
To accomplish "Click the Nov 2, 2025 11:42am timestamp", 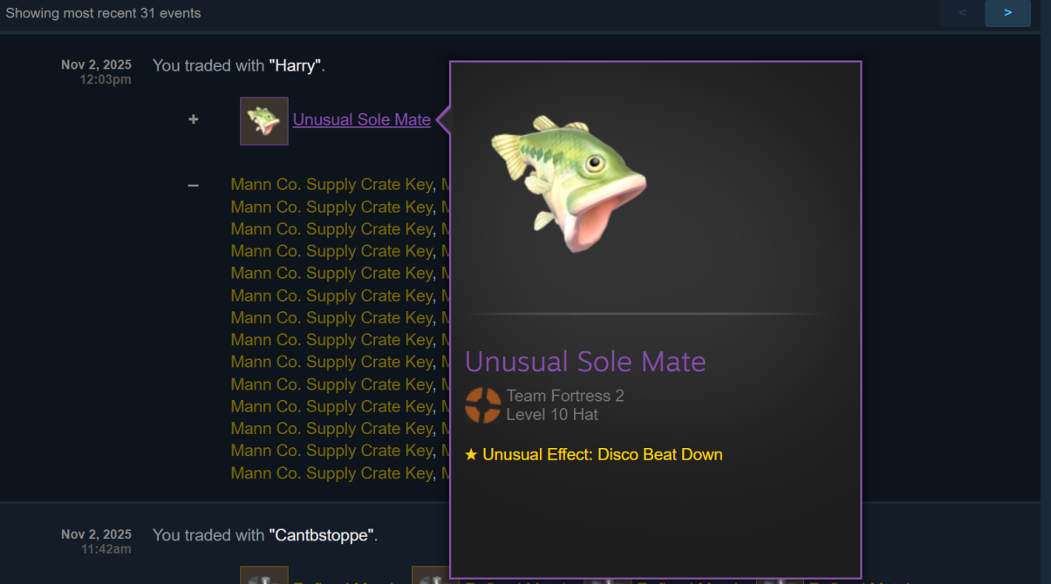I will [x=96, y=541].
